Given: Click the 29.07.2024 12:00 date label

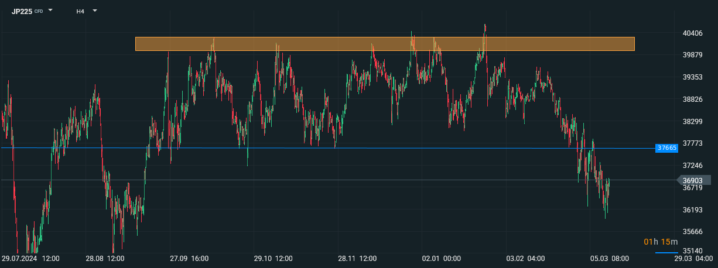Looking at the screenshot, I should point(30,258).
